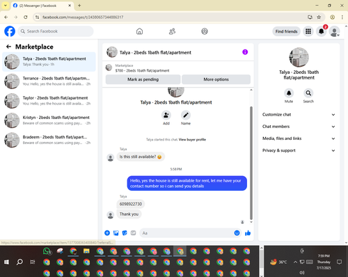Focus the Aa message input
The width and height of the screenshot is (348, 277).
coord(187,233)
